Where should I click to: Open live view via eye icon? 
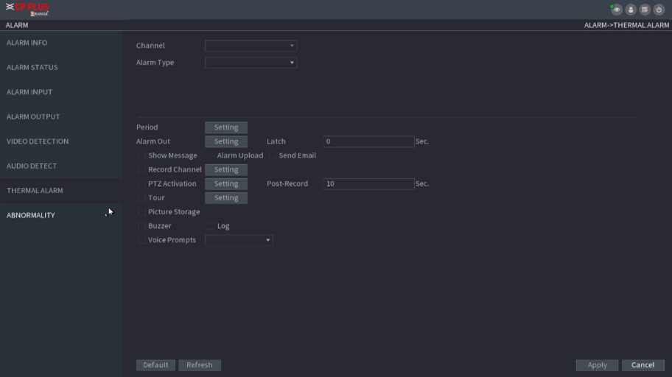click(616, 10)
